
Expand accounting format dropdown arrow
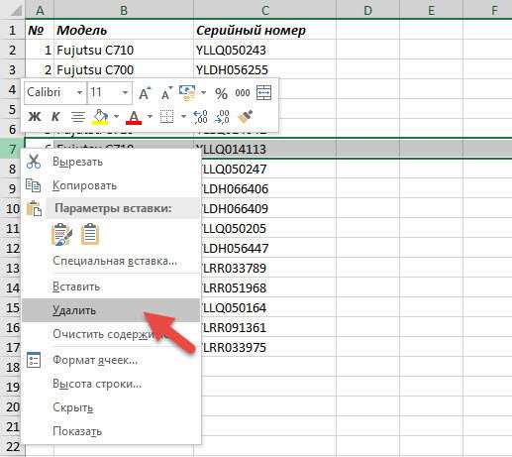[x=204, y=93]
